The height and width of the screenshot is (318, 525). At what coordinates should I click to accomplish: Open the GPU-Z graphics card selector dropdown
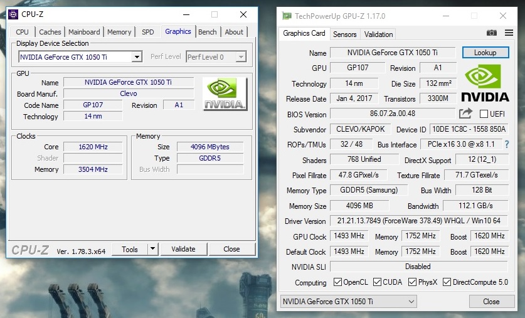[348, 301]
